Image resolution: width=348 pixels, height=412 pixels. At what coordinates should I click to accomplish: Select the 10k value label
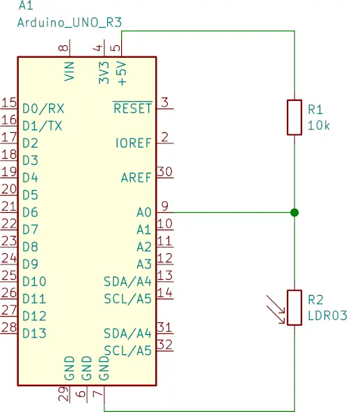(318, 125)
